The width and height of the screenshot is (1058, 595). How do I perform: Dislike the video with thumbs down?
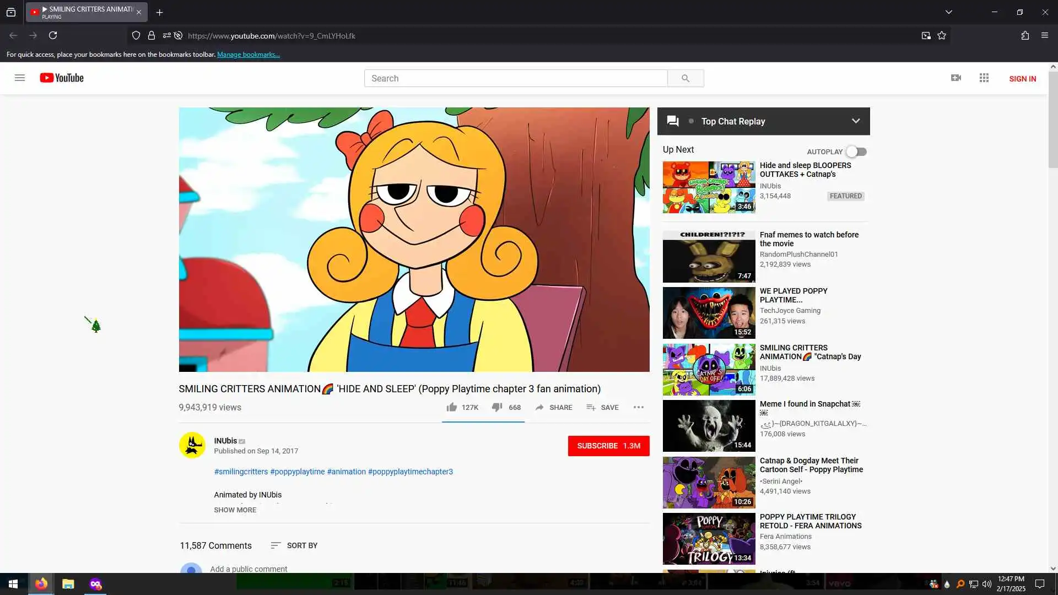click(x=497, y=407)
